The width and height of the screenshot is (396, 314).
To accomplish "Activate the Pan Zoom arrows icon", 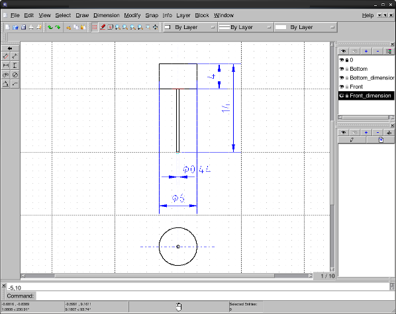I will [x=156, y=27].
